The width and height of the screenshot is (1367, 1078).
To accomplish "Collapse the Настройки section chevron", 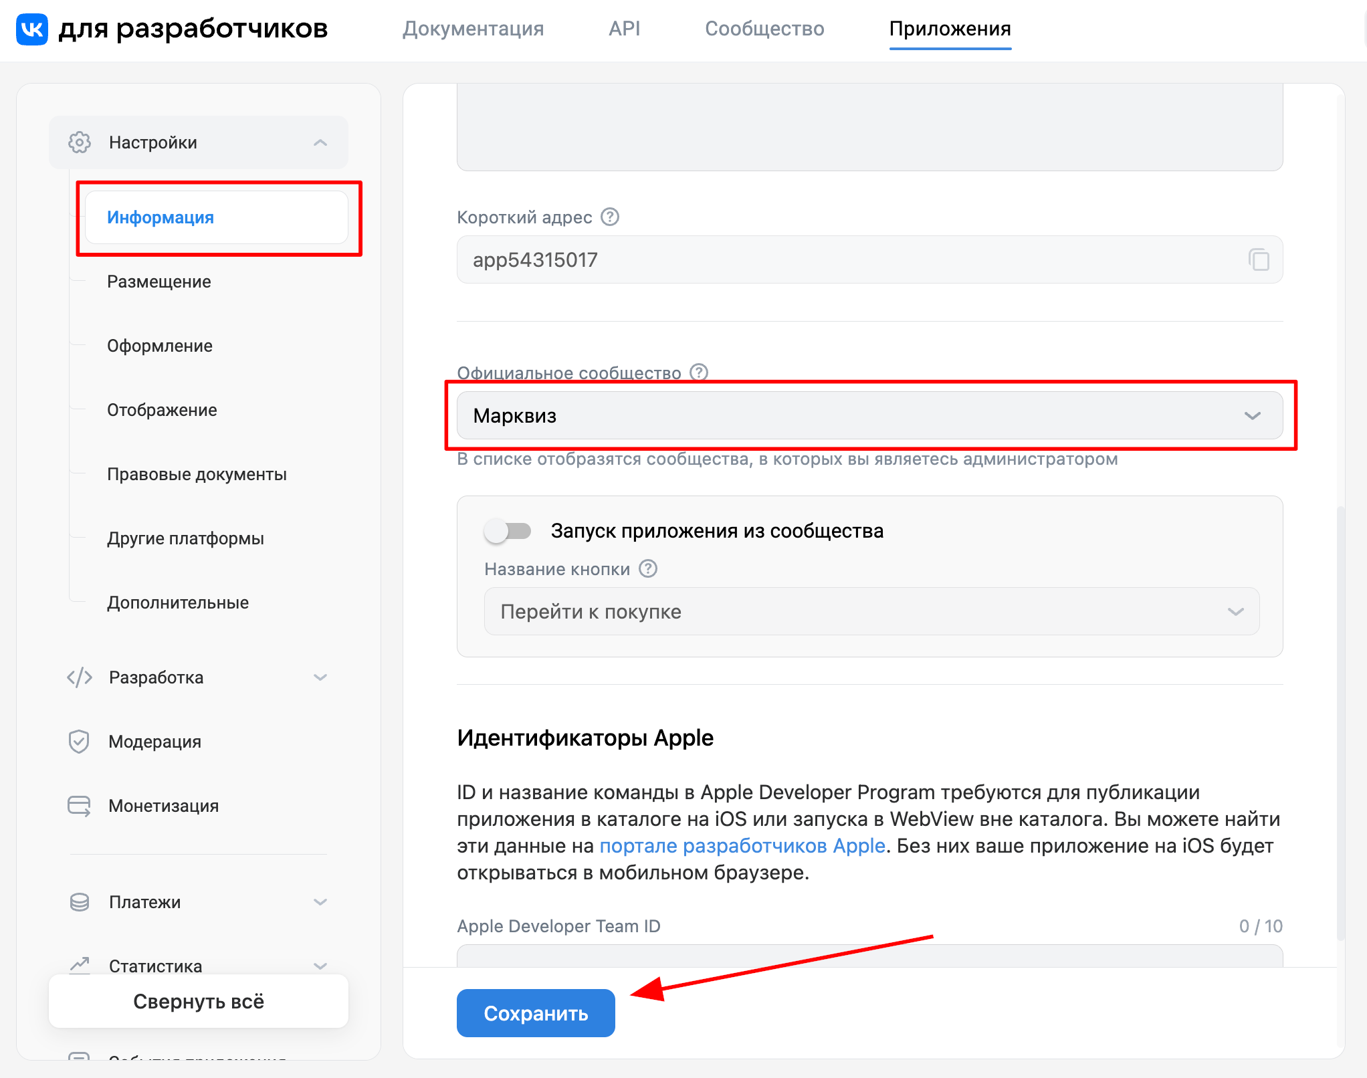I will click(x=320, y=142).
